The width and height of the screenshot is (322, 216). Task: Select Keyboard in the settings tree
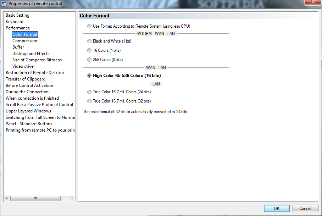tap(15, 22)
